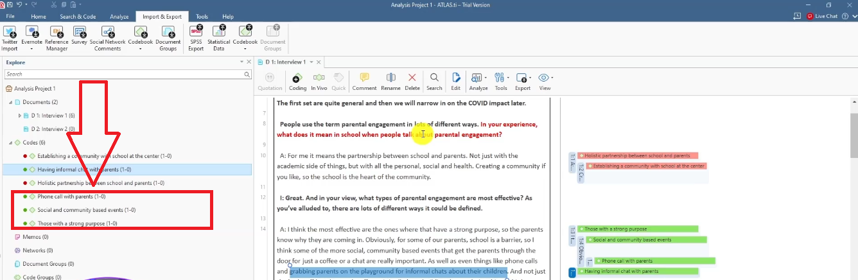Select code Phone call with parents in tree
Viewport: 858px width, 280px height.
point(71,197)
